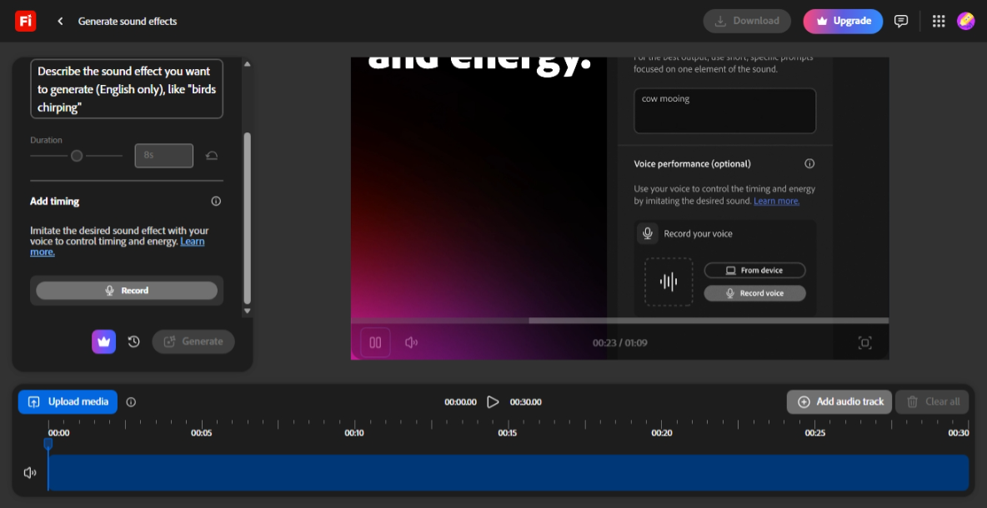Click the Record button

click(x=127, y=291)
